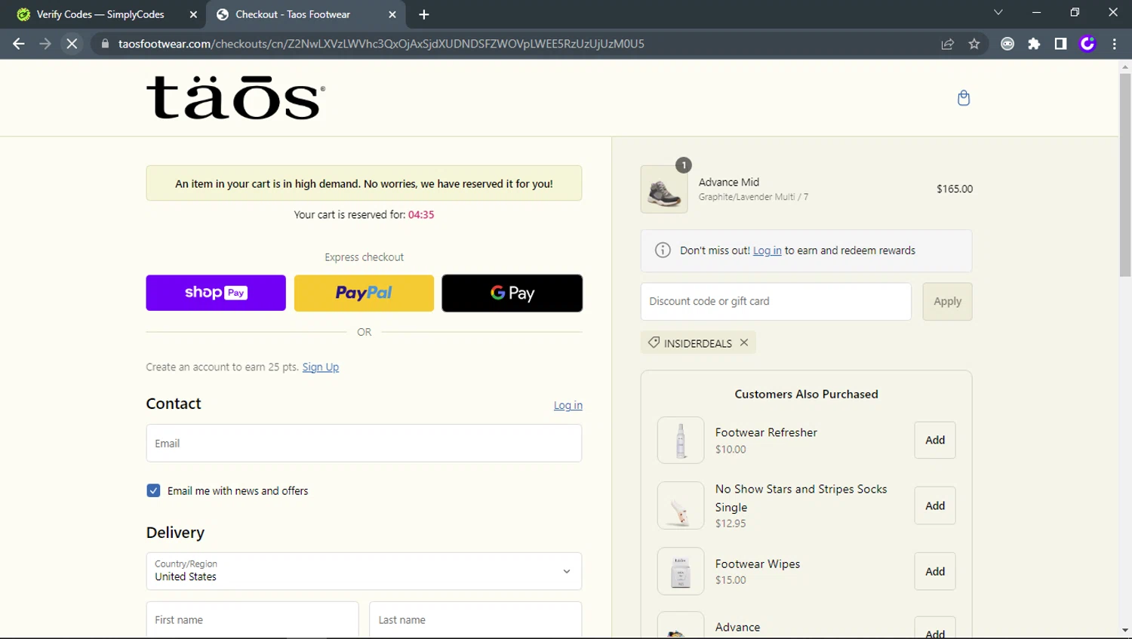Bookmark this page with star icon
This screenshot has width=1132, height=639.
974,44
